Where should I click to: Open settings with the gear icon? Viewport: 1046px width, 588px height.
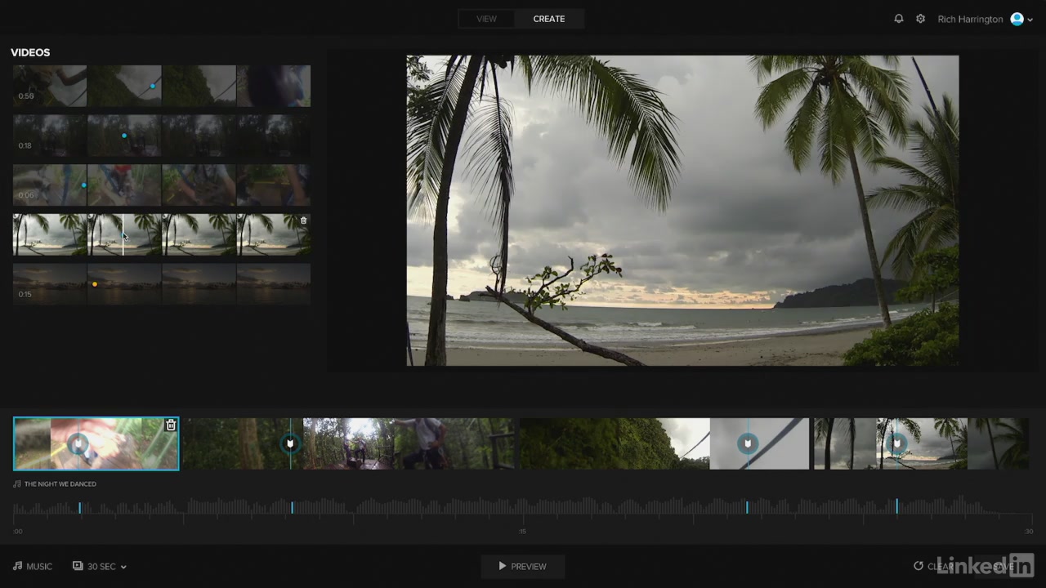click(920, 19)
